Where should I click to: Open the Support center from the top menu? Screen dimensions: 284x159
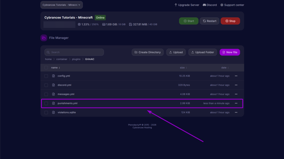[x=232, y=5]
